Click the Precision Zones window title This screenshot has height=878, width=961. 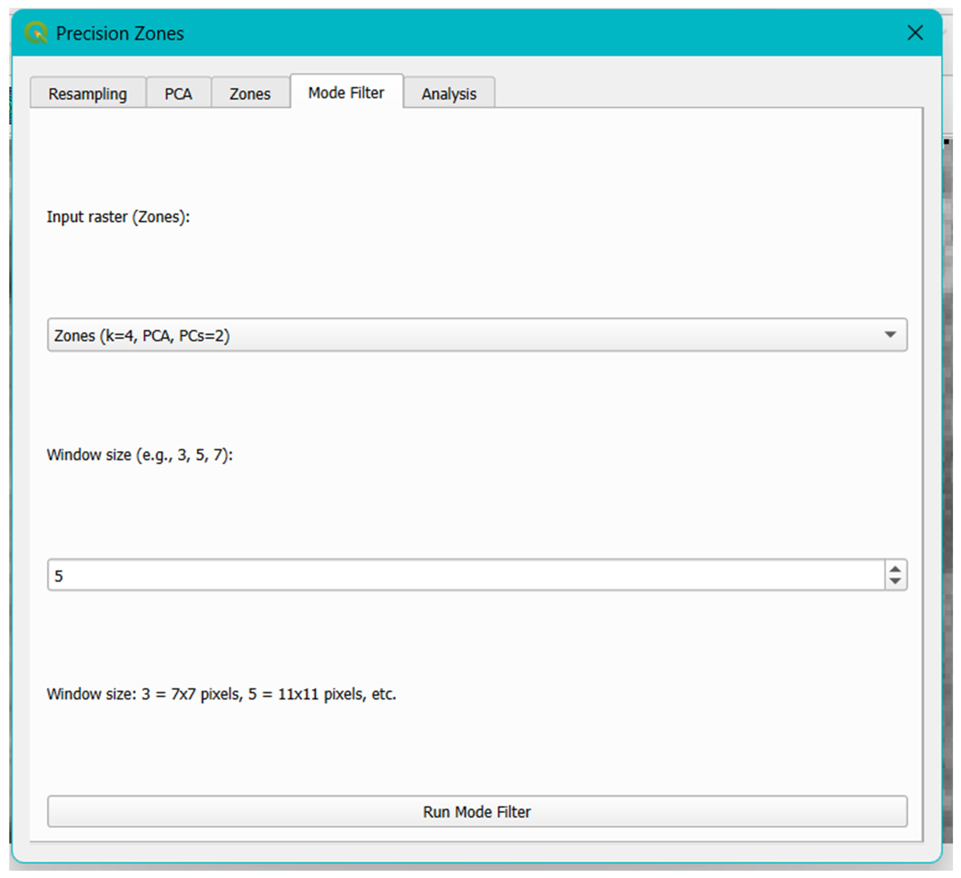pos(120,33)
